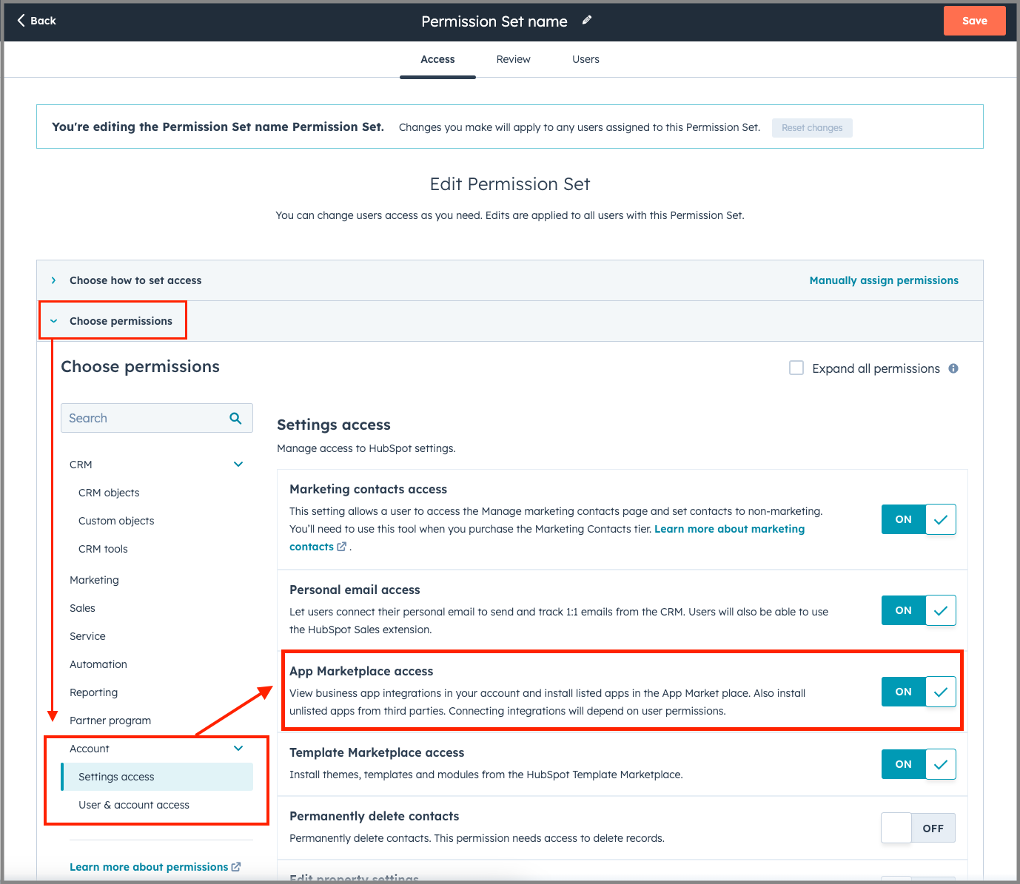Select Partner program in the sidebar
1020x884 pixels.
coord(110,721)
